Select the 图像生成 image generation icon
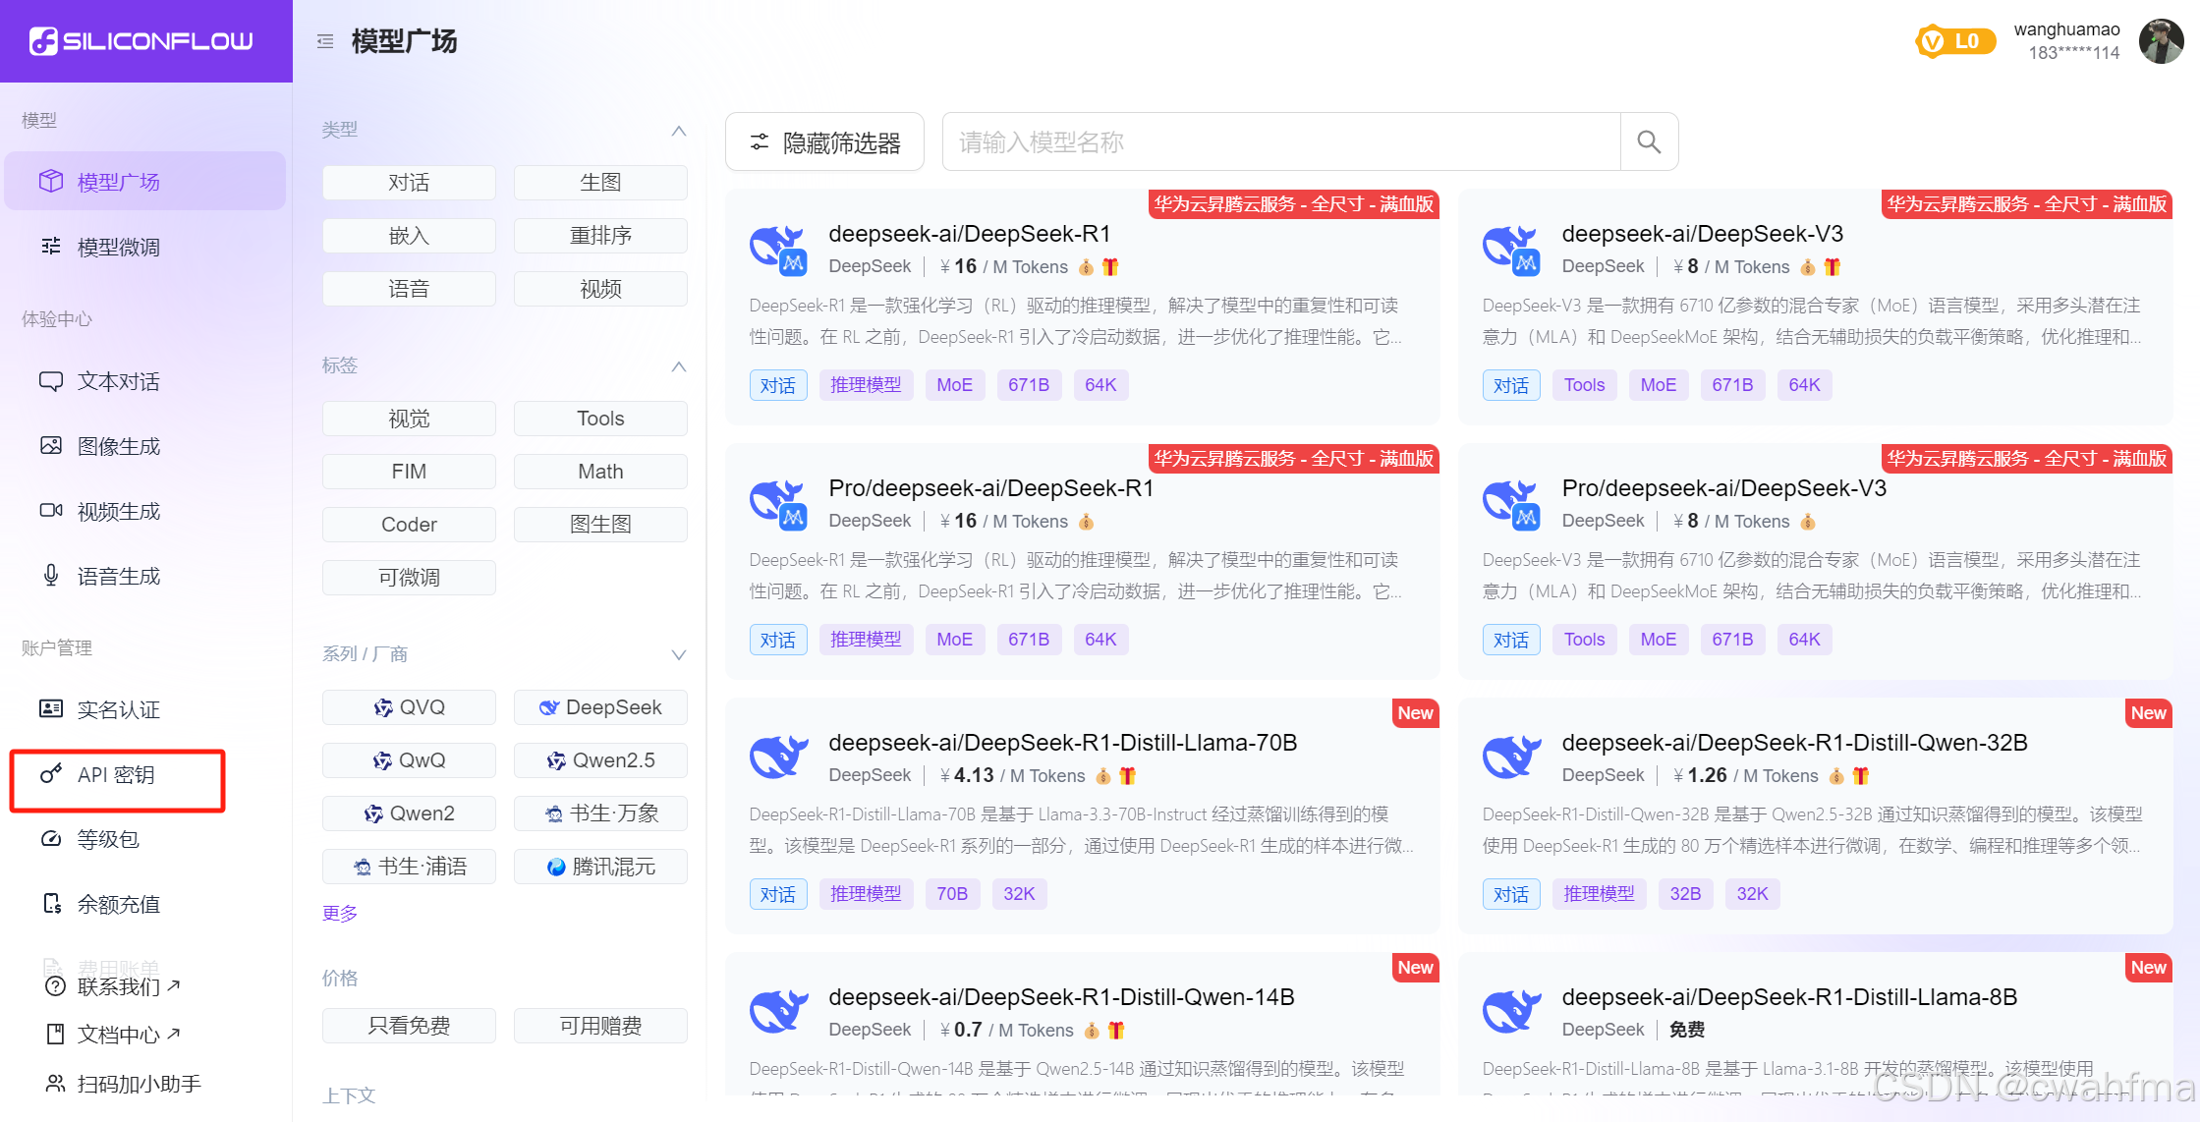The width and height of the screenshot is (2200, 1122). 51,445
